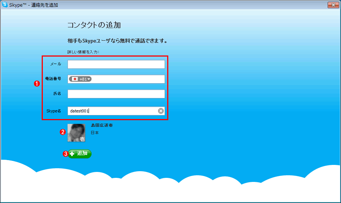
Task: Click the Skype名 field containing datest001
Action: click(116, 111)
